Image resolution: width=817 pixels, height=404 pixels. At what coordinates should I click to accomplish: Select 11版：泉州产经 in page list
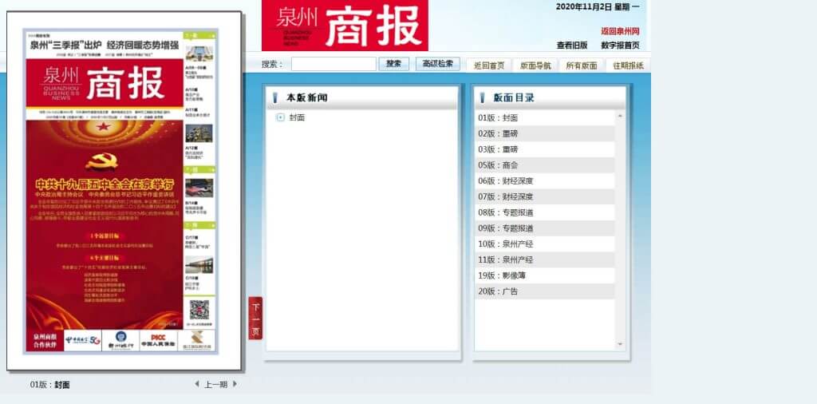click(x=545, y=259)
